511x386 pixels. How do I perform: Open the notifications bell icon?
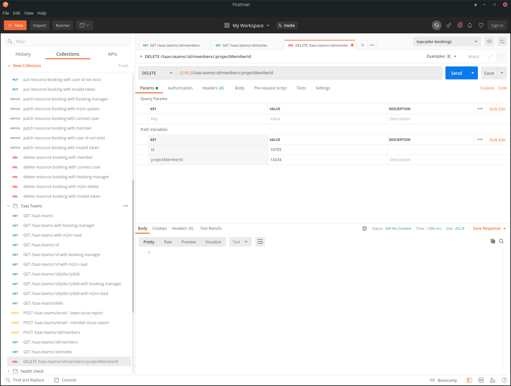pyautogui.click(x=470, y=25)
